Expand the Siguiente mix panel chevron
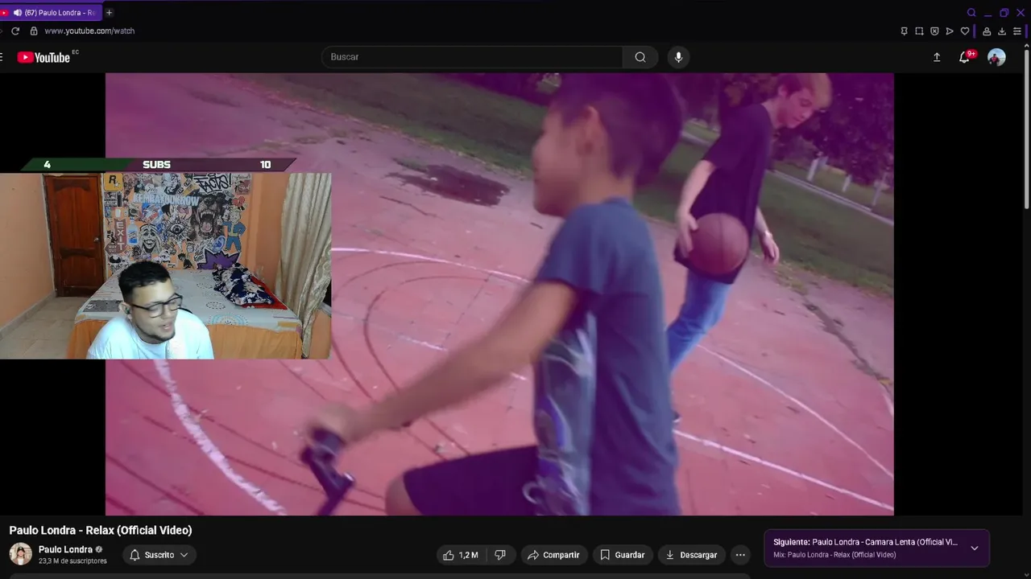The image size is (1031, 579). coord(975,548)
